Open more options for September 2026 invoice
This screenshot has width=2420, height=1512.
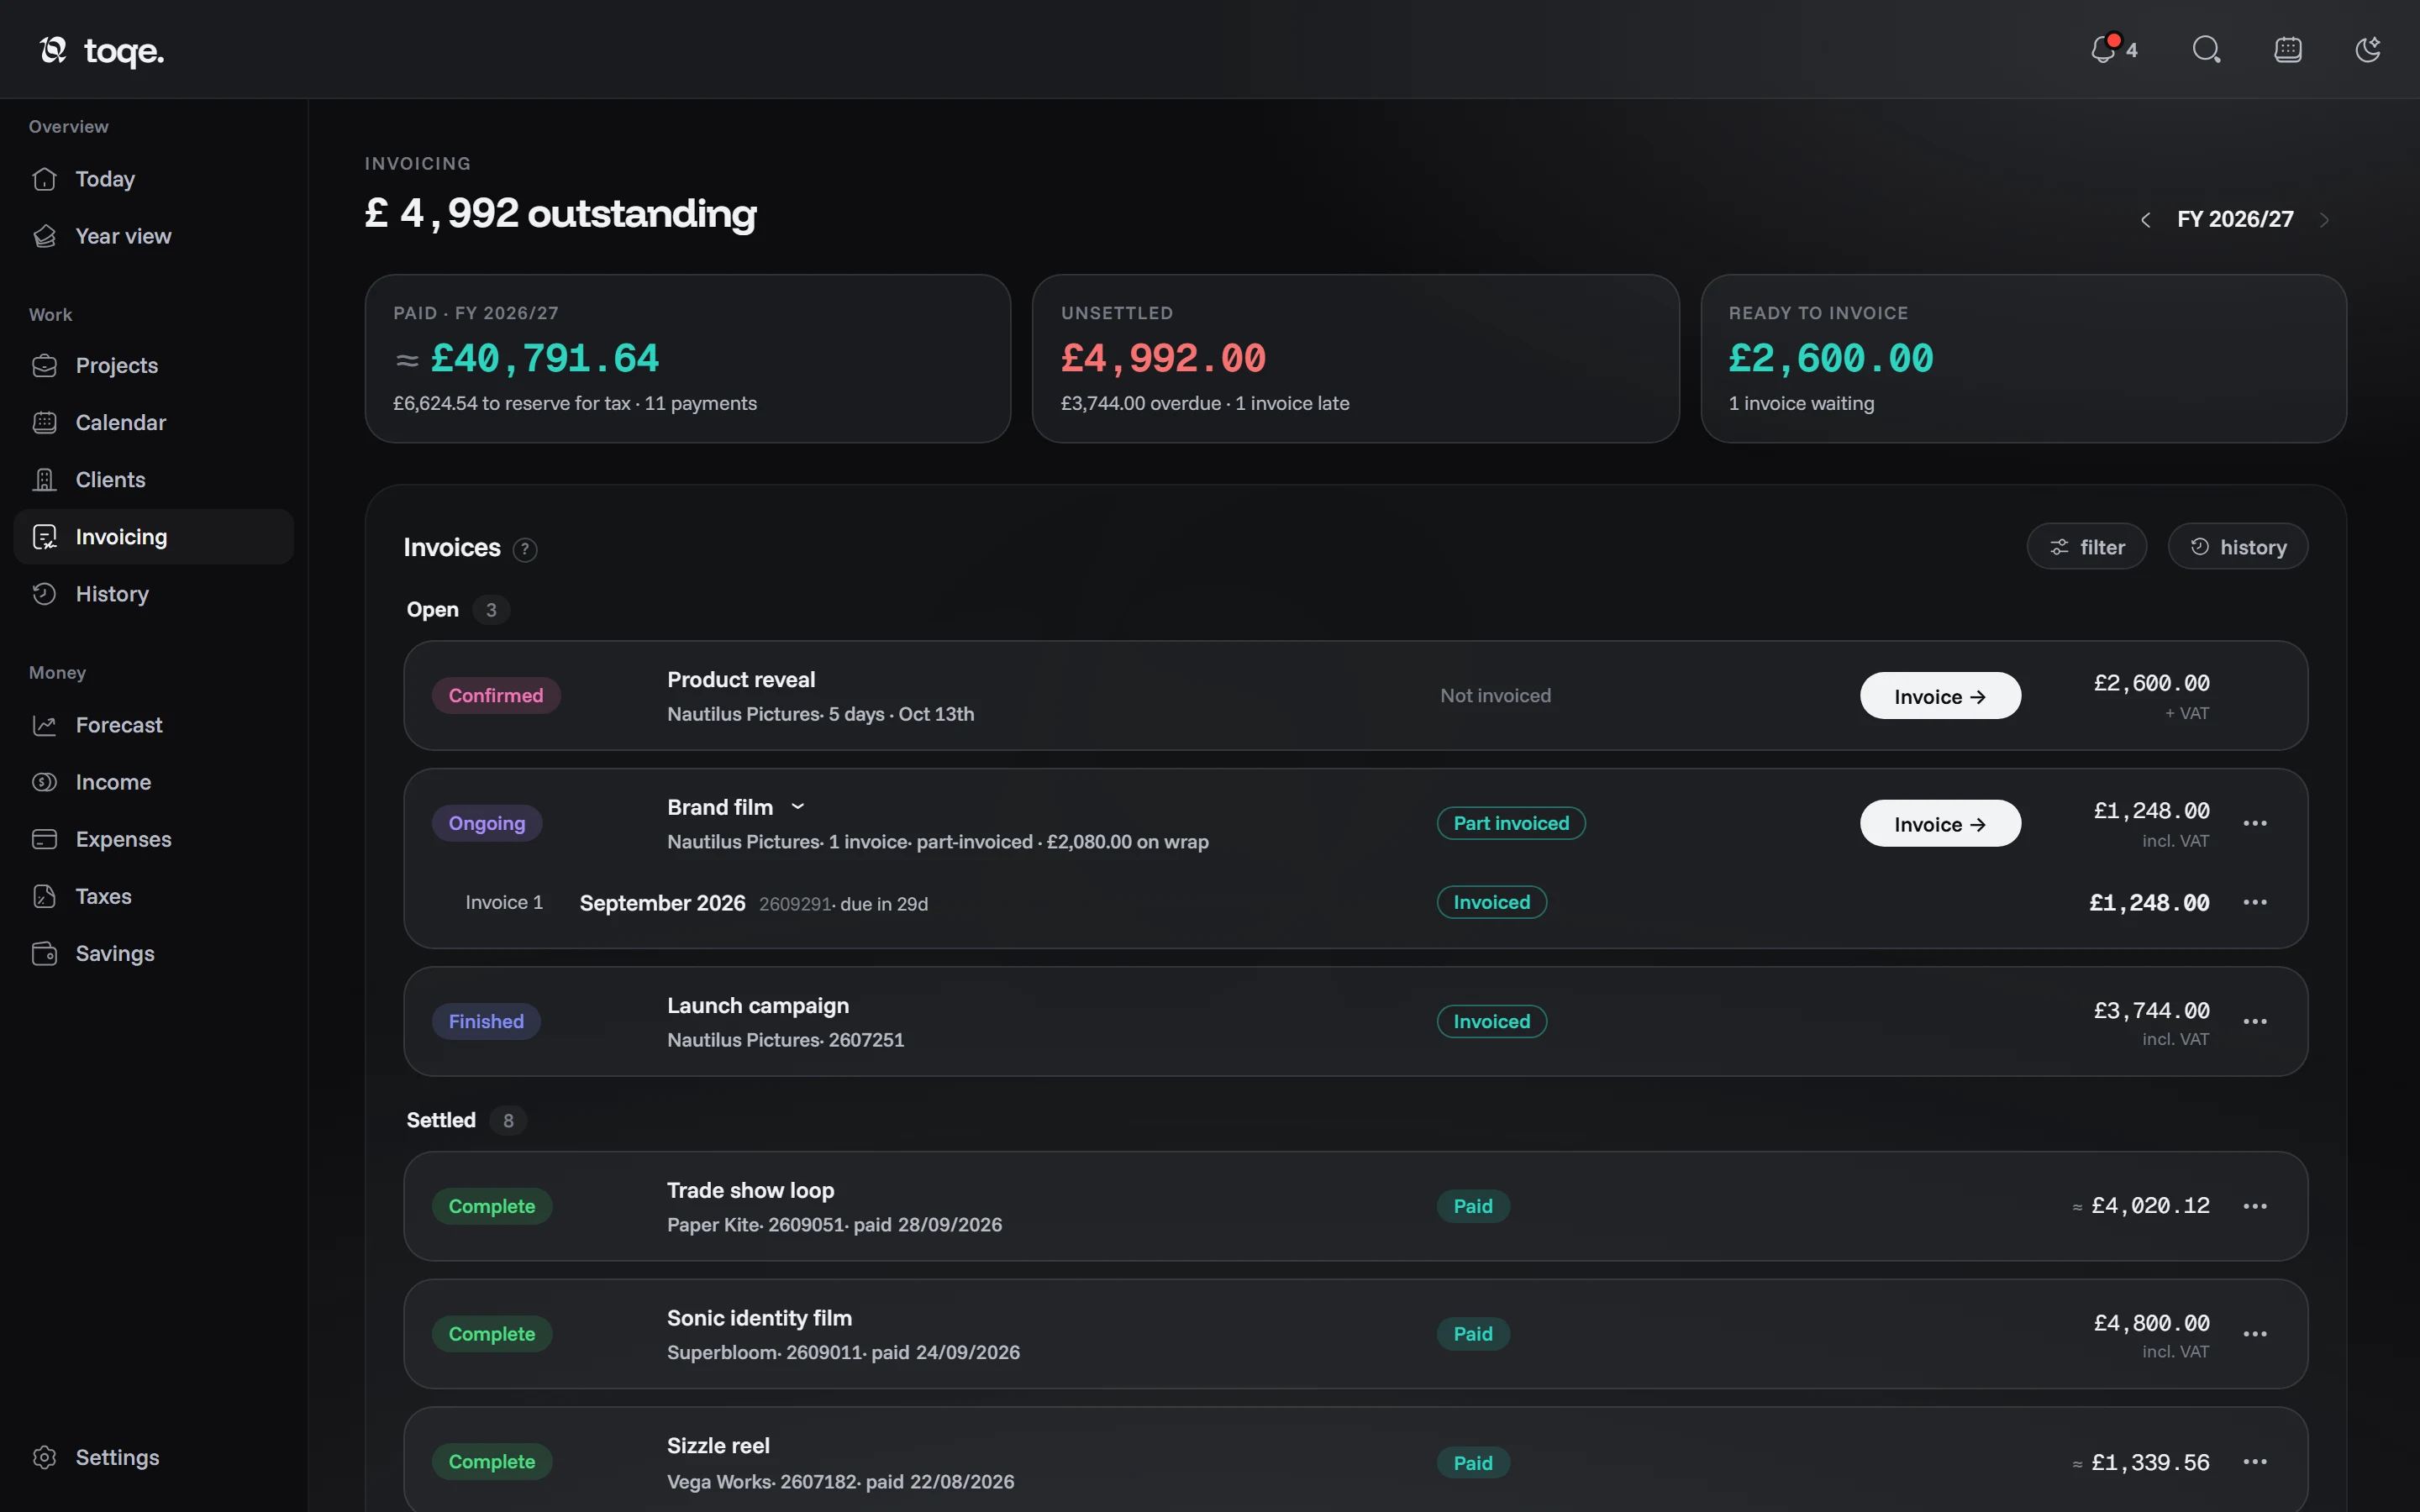click(x=2255, y=902)
